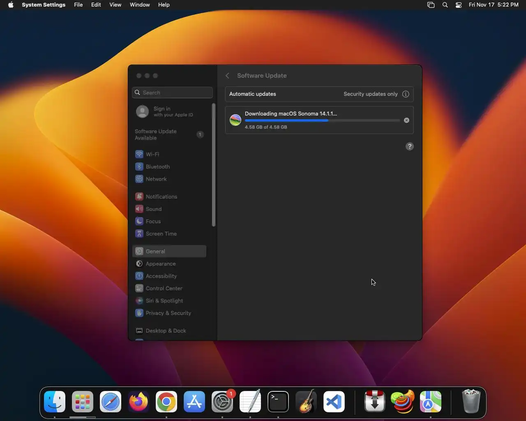Open the Apple menu
This screenshot has width=526, height=421.
(x=11, y=5)
